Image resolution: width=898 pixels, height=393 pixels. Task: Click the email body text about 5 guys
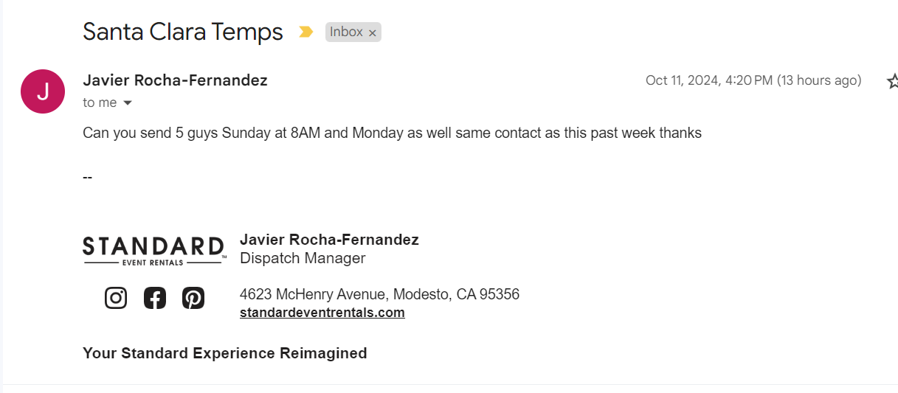click(x=392, y=133)
